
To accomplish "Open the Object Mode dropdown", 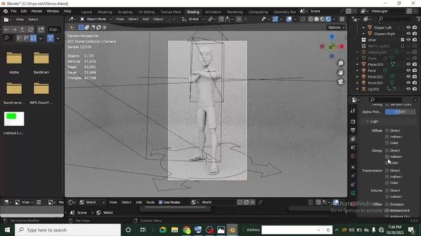I will (x=96, y=19).
